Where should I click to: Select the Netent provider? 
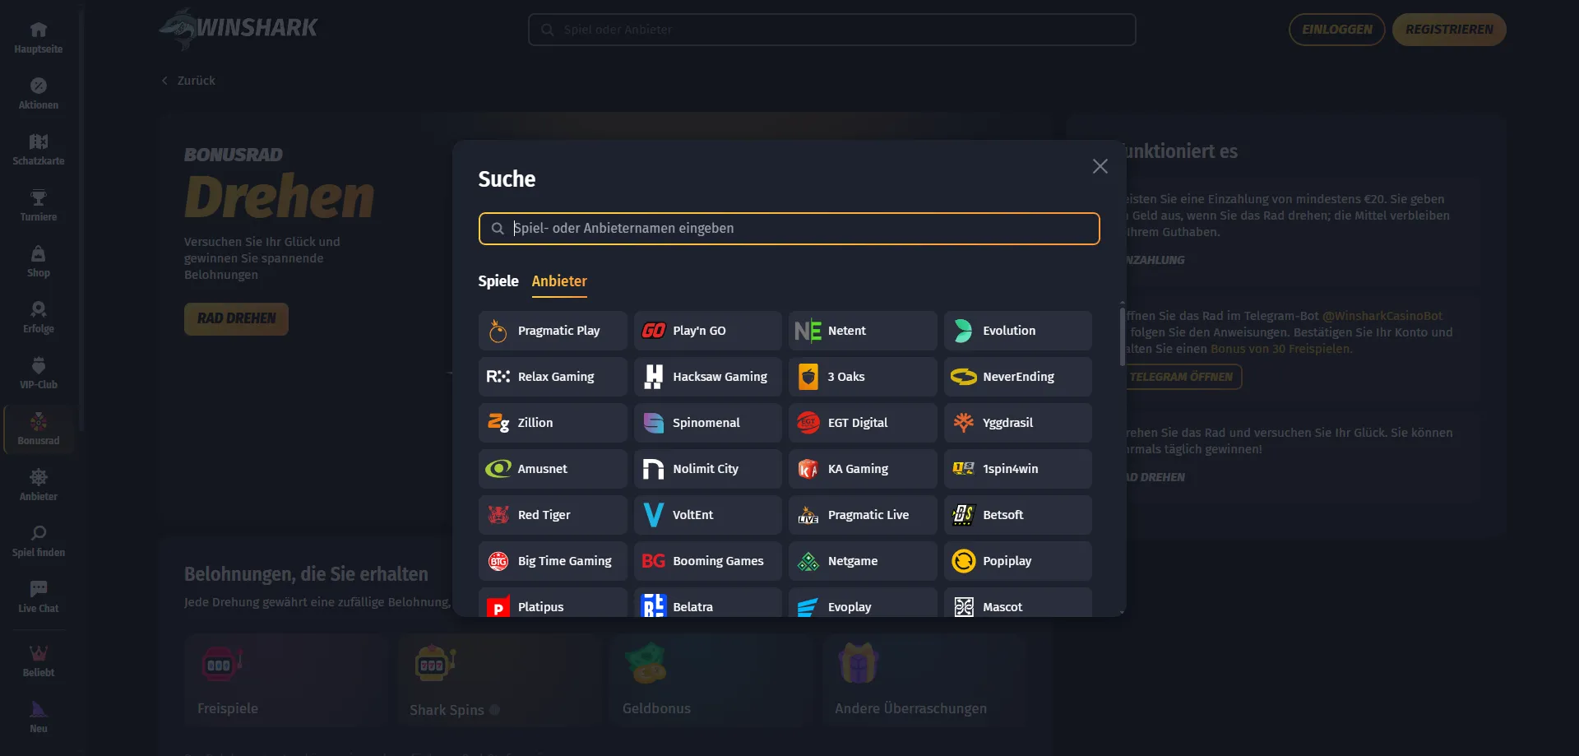[x=863, y=331]
